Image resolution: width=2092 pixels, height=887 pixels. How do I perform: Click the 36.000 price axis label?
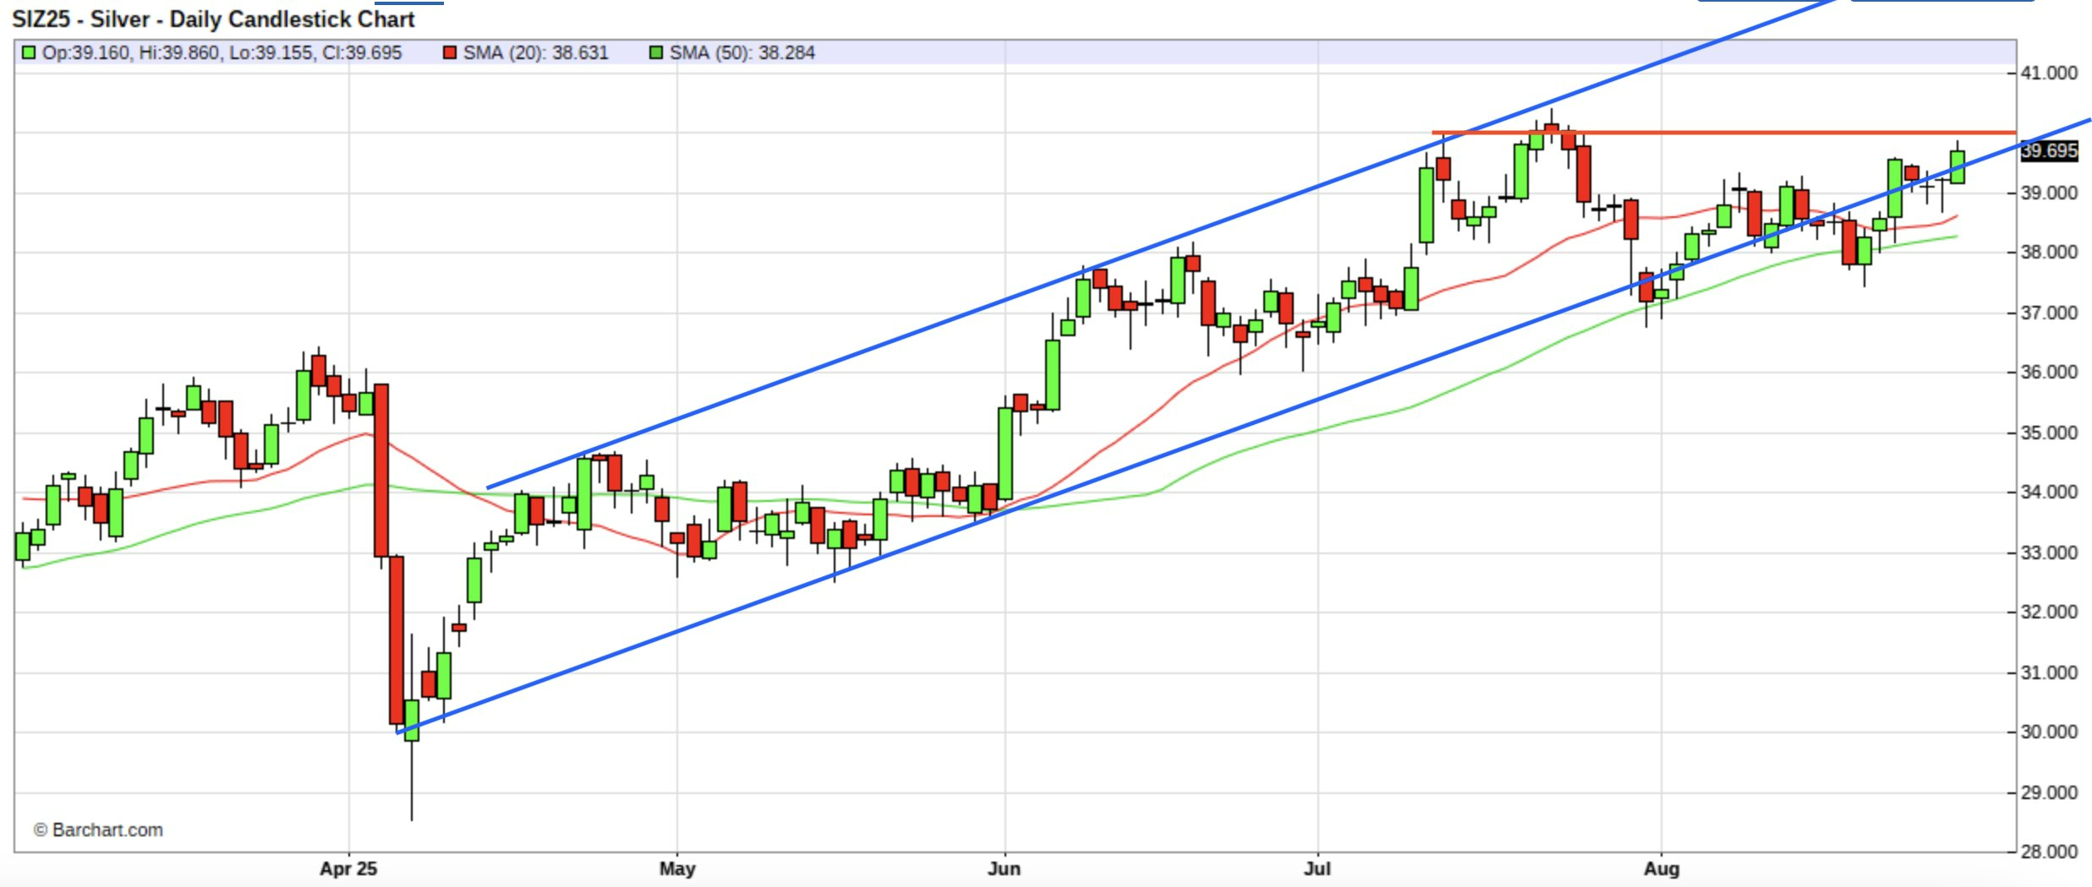coord(2049,373)
